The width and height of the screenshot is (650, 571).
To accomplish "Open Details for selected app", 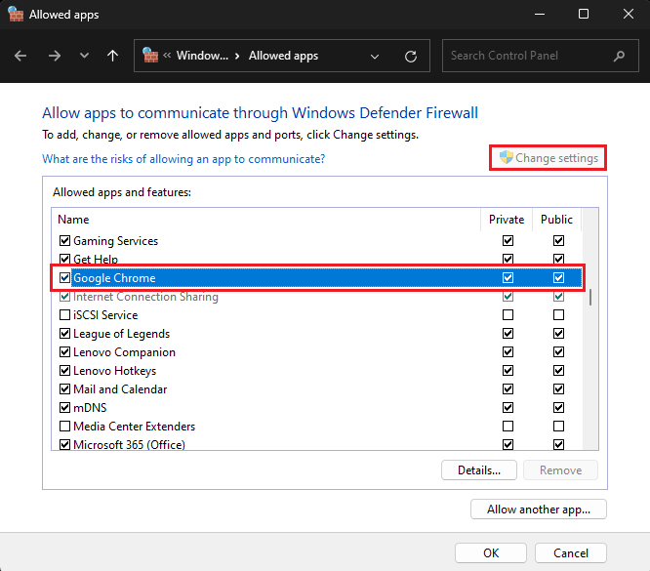I will click(x=478, y=470).
